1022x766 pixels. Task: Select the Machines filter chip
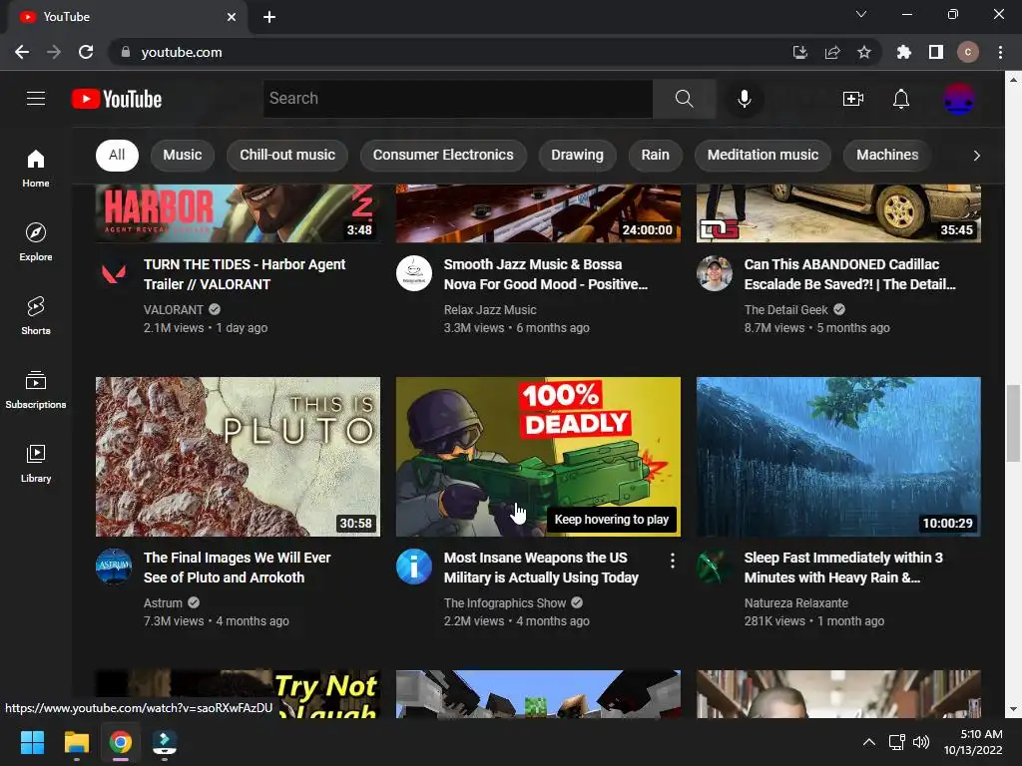887,155
